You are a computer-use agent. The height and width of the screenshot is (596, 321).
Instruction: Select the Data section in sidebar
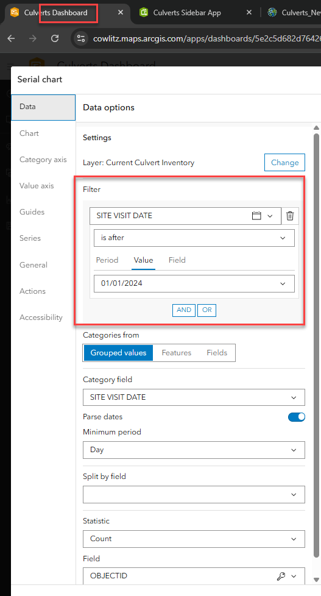tap(43, 107)
